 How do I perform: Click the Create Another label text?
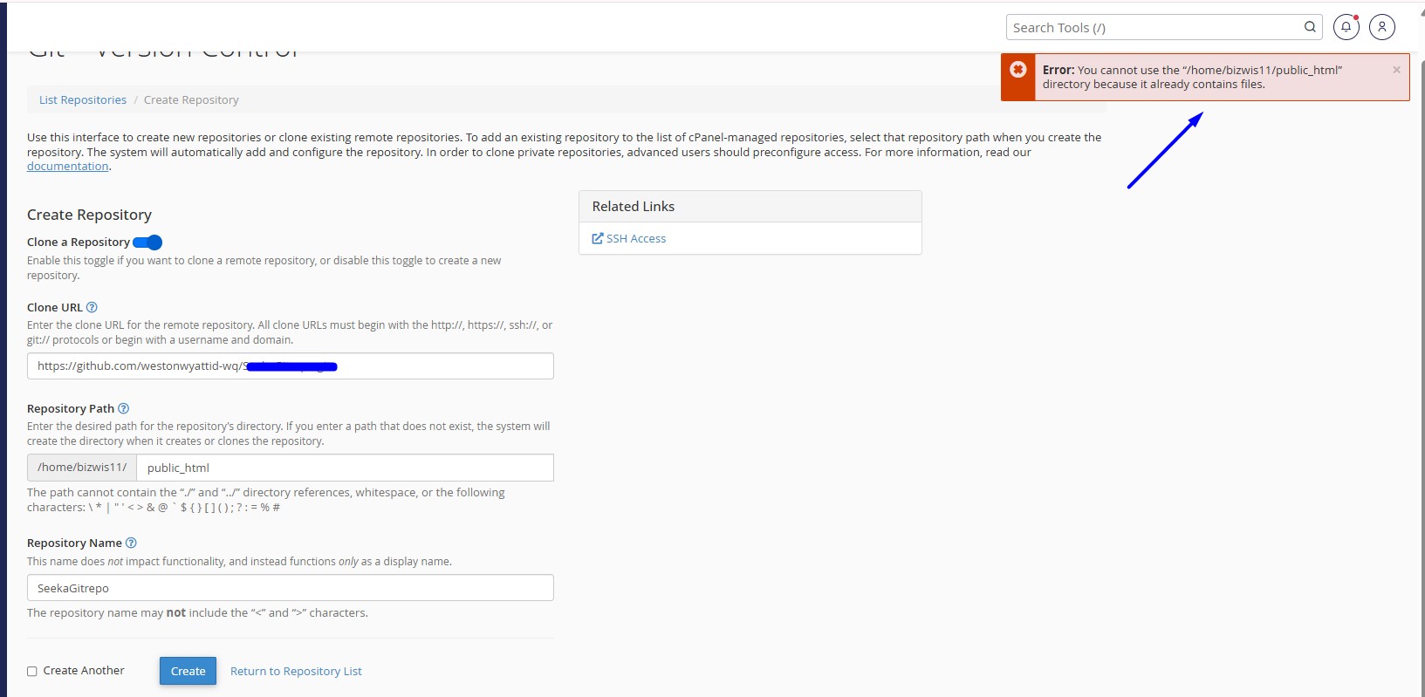pyautogui.click(x=84, y=671)
